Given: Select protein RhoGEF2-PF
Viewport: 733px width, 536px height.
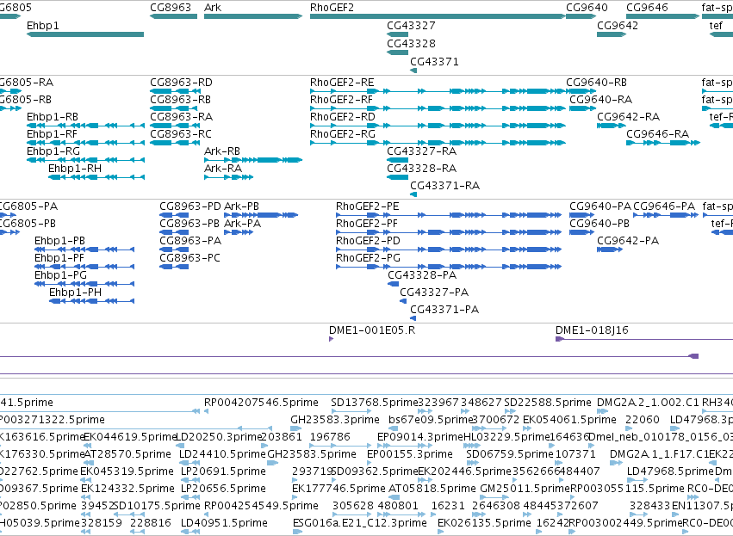Looking at the screenshot, I should (x=449, y=232).
